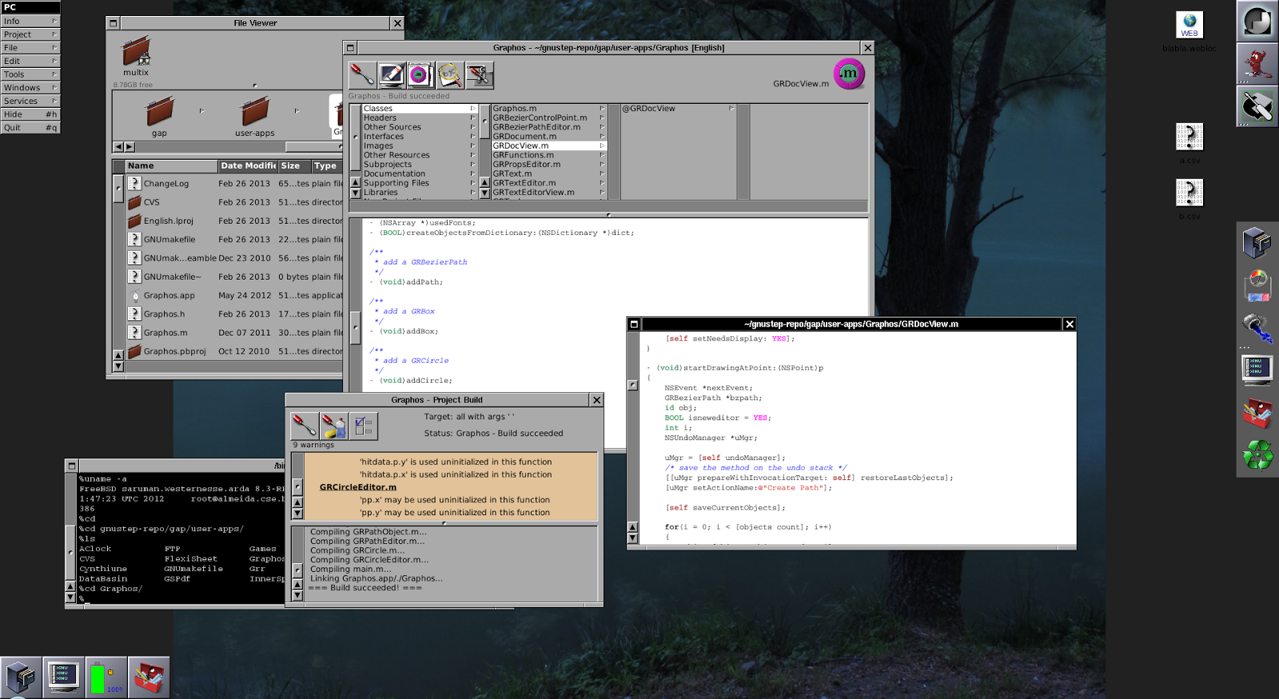Select @GRDocView in the browser column

[678, 109]
